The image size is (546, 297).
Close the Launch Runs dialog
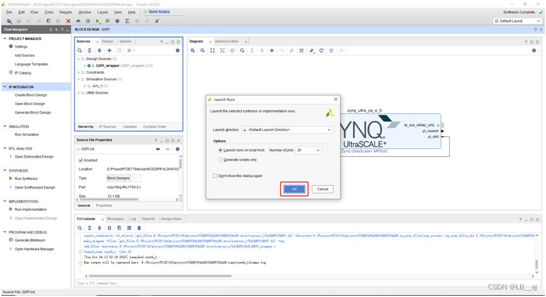pos(336,100)
